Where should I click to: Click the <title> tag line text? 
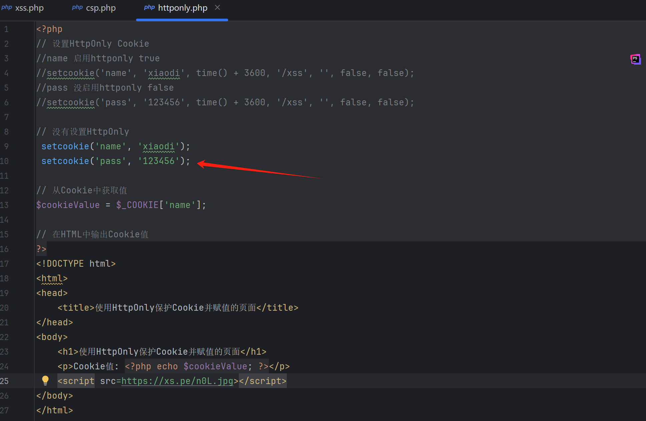pyautogui.click(x=178, y=308)
